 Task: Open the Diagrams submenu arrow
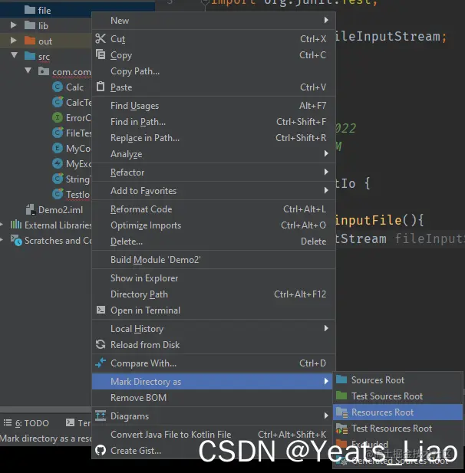pos(326,416)
